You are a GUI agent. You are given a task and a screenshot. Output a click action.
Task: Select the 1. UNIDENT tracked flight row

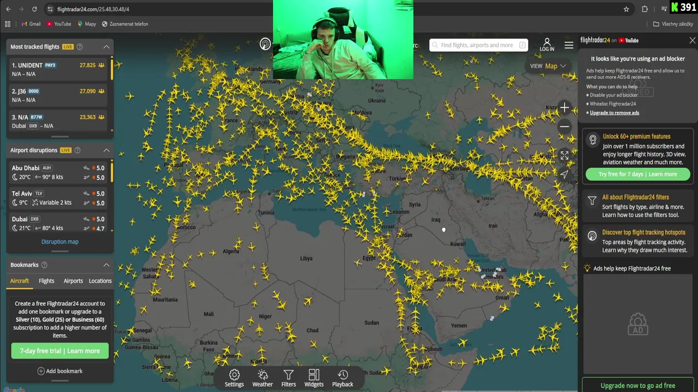[58, 69]
